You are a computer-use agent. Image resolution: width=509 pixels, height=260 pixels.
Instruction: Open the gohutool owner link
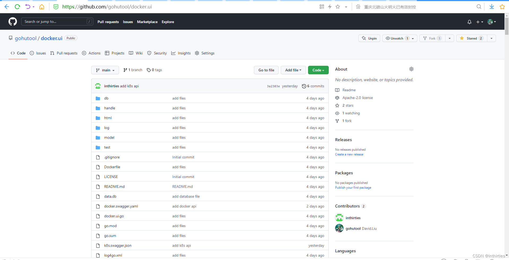coord(26,38)
